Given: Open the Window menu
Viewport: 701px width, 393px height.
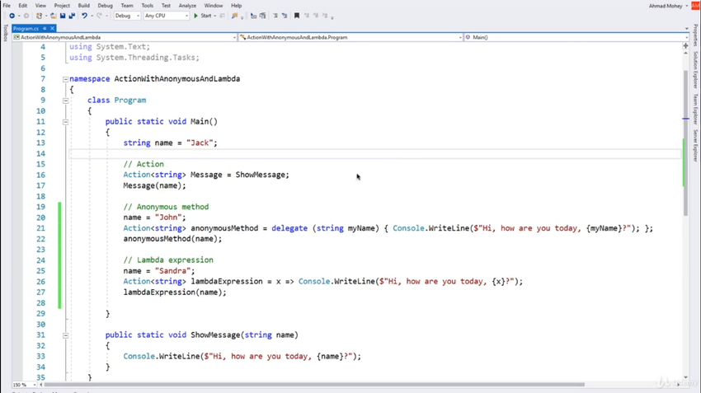Looking at the screenshot, I should 214,6.
